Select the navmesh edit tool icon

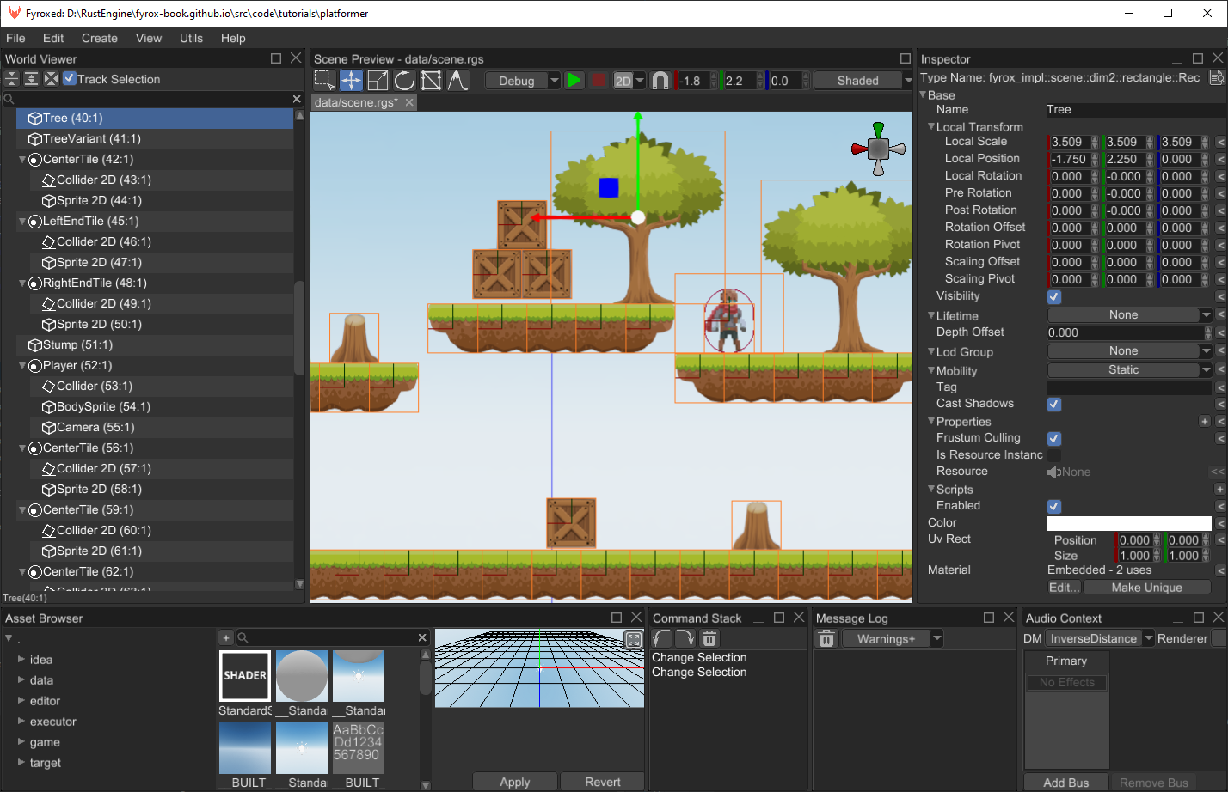click(431, 80)
